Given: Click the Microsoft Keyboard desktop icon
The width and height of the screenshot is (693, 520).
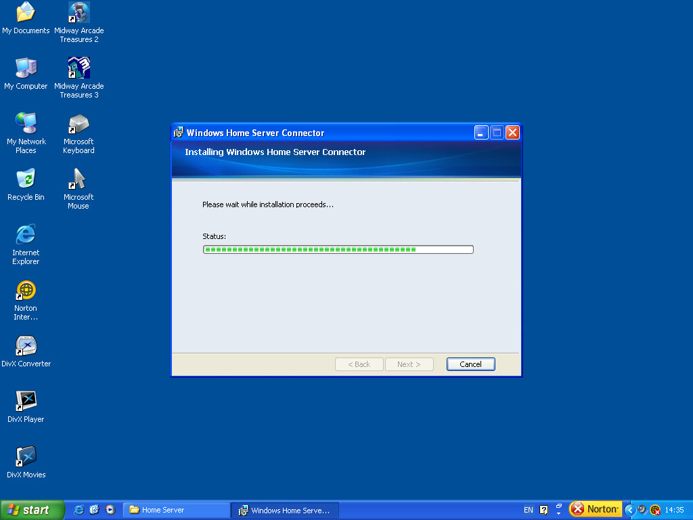Looking at the screenshot, I should coord(79,124).
